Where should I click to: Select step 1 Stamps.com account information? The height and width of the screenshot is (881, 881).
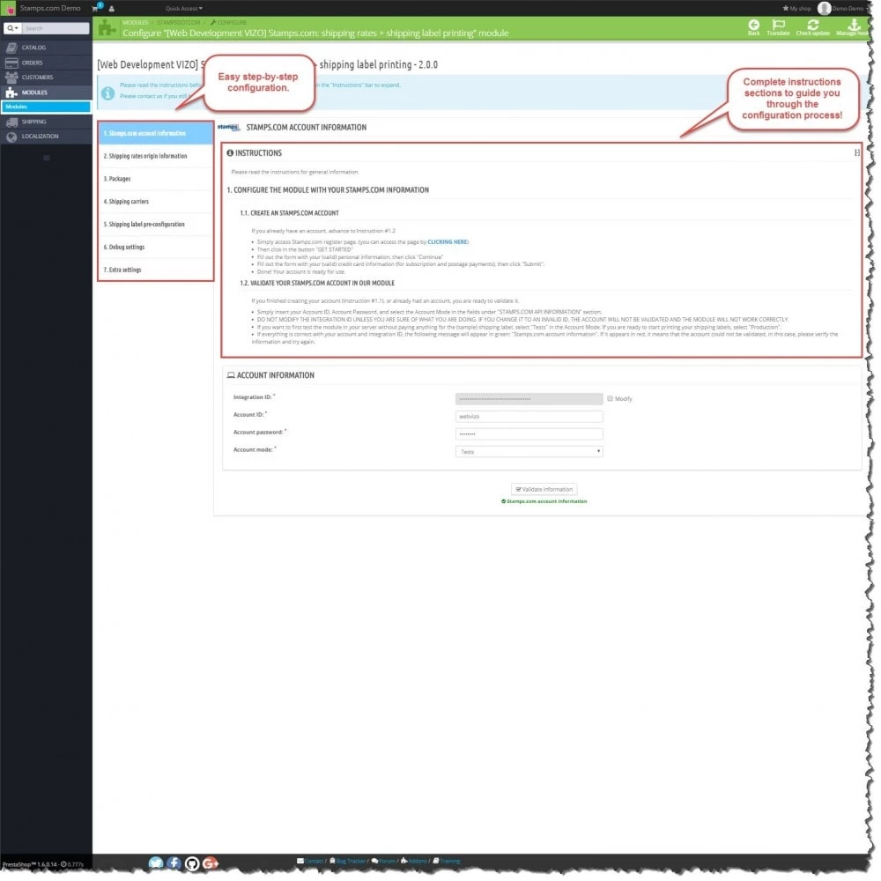coord(156,134)
